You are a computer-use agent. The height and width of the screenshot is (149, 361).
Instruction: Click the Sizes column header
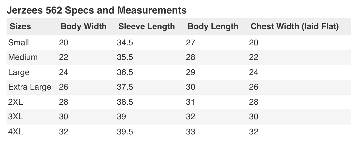coord(20,26)
